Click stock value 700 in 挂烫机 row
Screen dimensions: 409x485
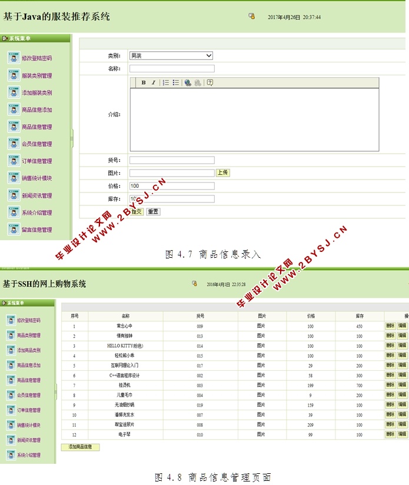click(x=359, y=386)
